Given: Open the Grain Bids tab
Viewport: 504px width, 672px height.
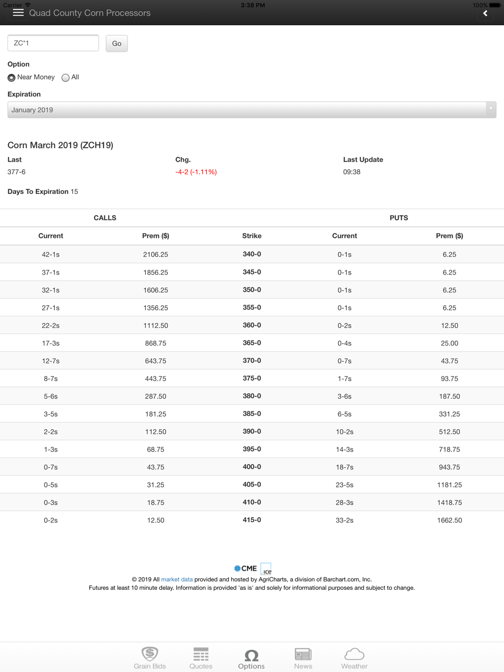Looking at the screenshot, I should tap(150, 658).
